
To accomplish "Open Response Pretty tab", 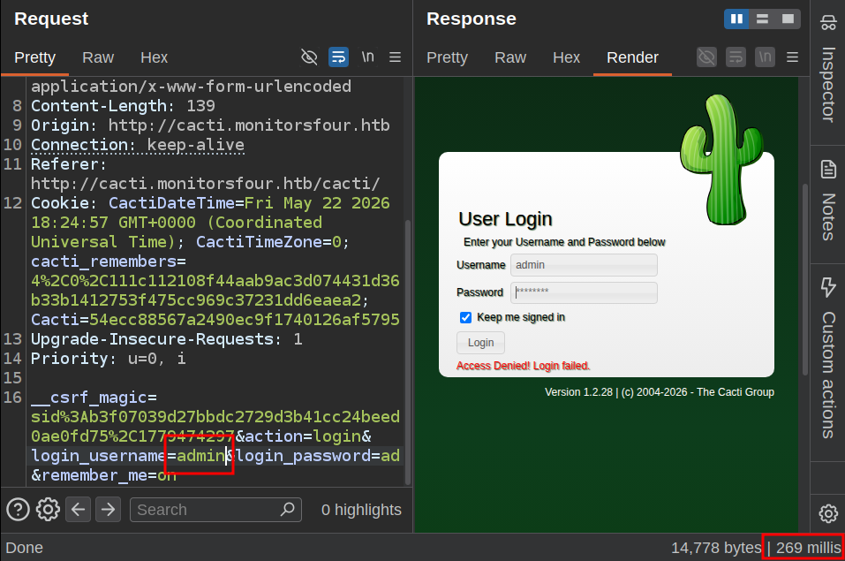I will tap(448, 57).
